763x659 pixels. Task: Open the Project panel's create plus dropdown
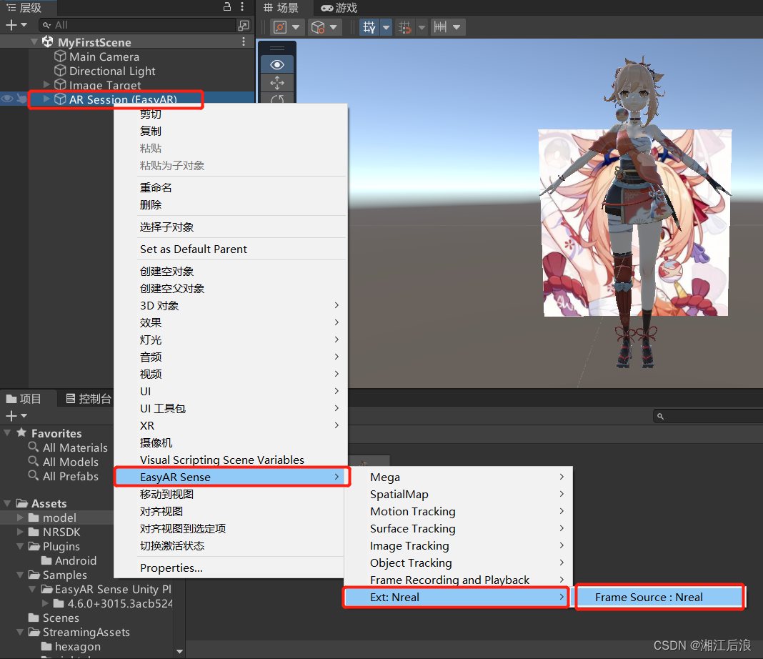pos(16,416)
